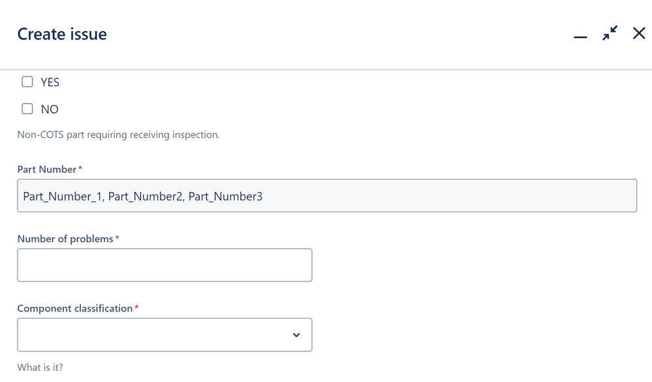Click the Create issue heading

pos(62,34)
